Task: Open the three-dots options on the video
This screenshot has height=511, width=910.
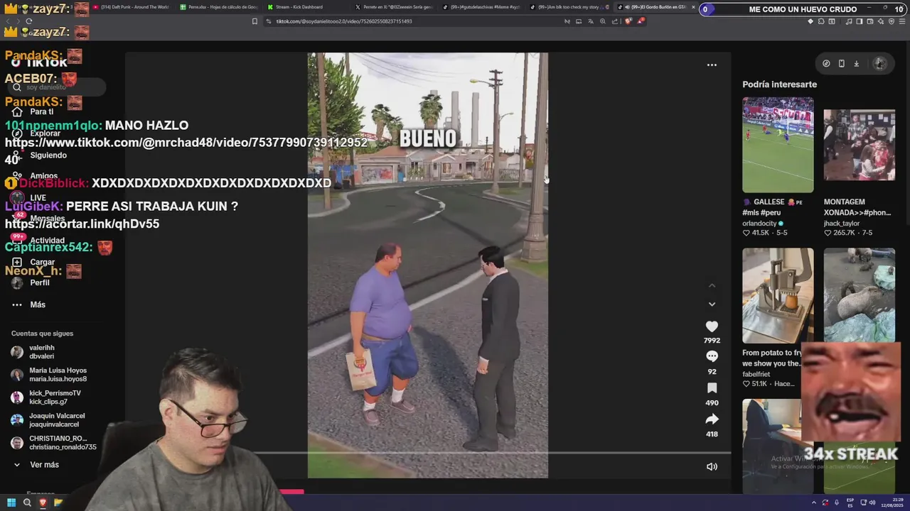Action: click(712, 65)
